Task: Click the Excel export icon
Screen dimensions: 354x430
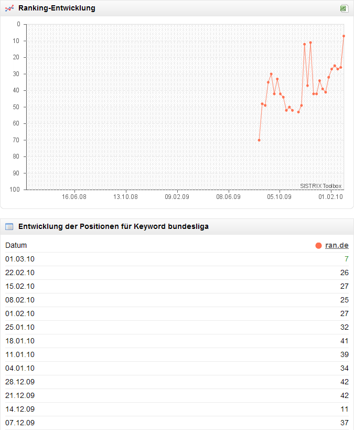Action: point(344,8)
